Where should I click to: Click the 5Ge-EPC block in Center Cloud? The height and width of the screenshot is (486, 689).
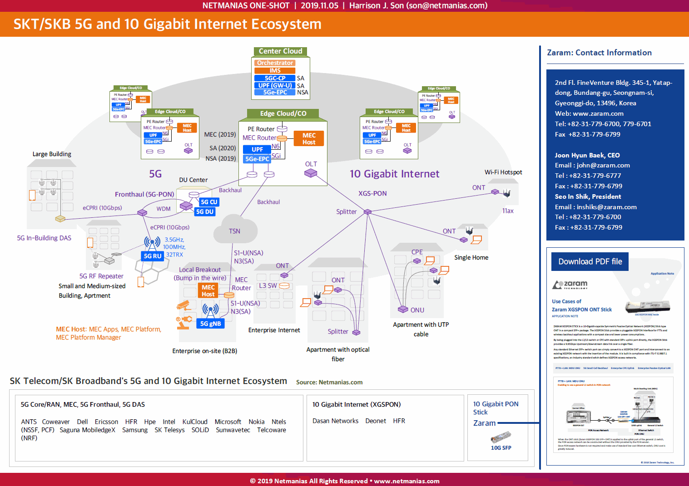275,92
